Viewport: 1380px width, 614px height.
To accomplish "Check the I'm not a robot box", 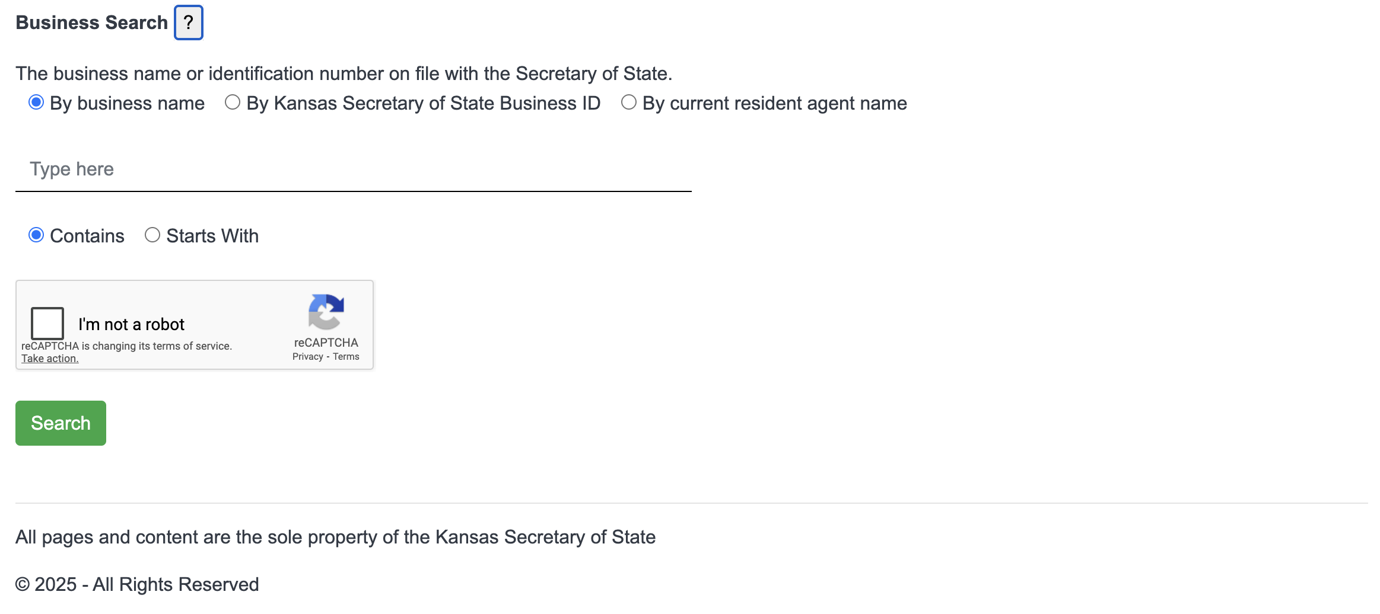I will click(x=47, y=323).
